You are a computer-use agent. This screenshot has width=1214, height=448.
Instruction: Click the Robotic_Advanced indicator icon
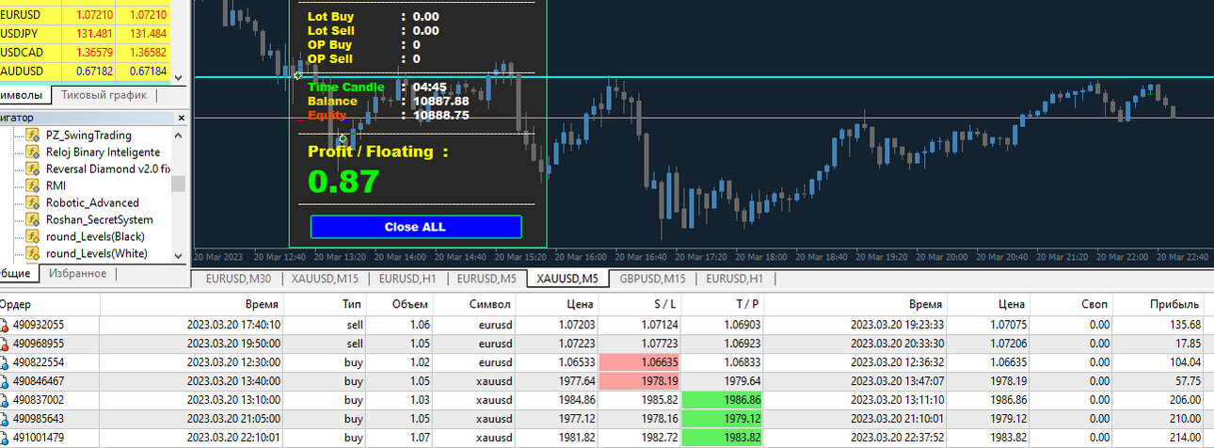[32, 202]
